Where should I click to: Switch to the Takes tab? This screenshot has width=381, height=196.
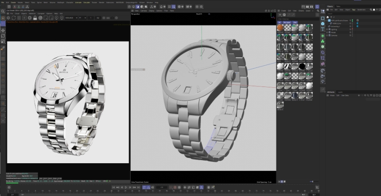point(338,6)
